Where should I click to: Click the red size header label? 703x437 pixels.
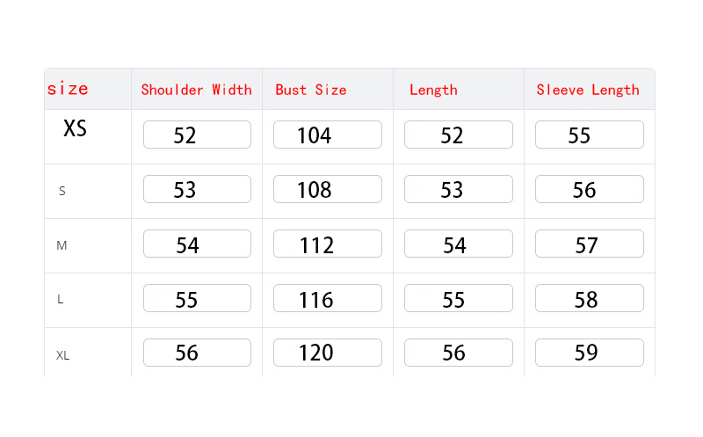[x=69, y=89]
